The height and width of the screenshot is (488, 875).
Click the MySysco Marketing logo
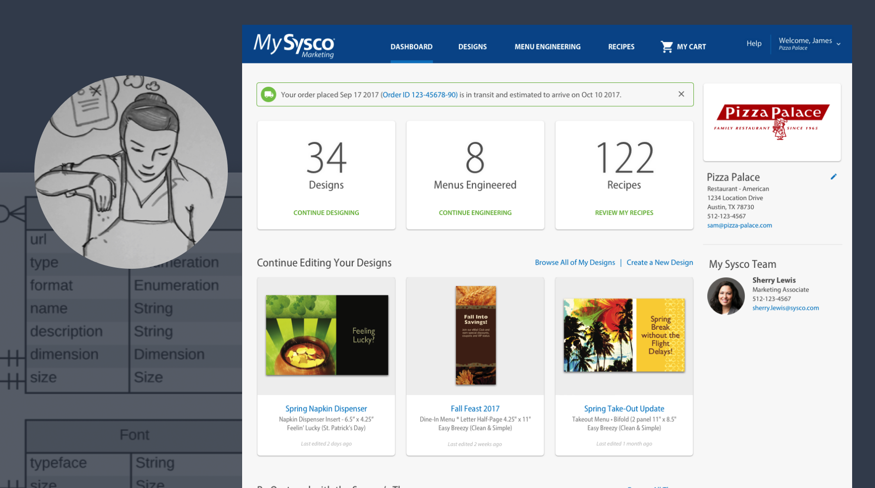pyautogui.click(x=294, y=46)
